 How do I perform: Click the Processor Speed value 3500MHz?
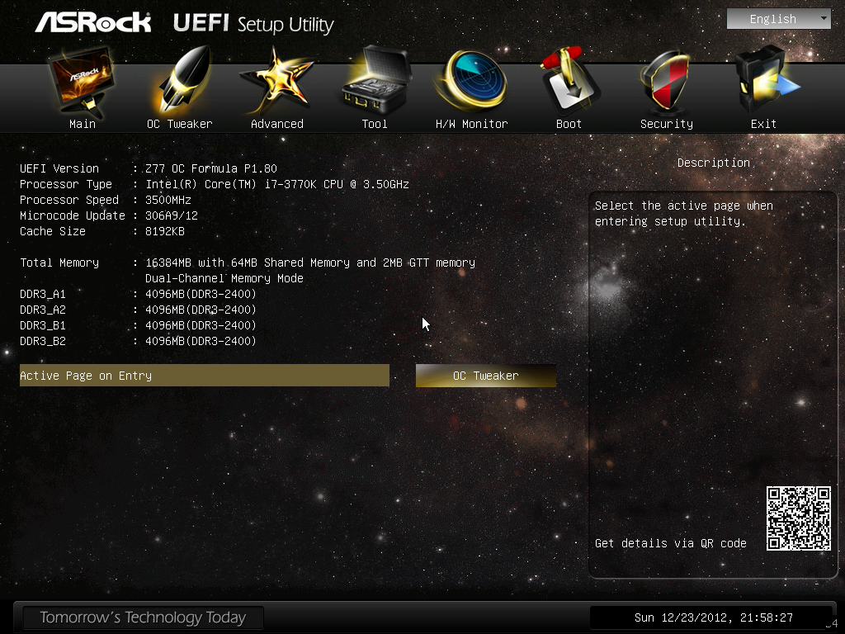tap(168, 200)
